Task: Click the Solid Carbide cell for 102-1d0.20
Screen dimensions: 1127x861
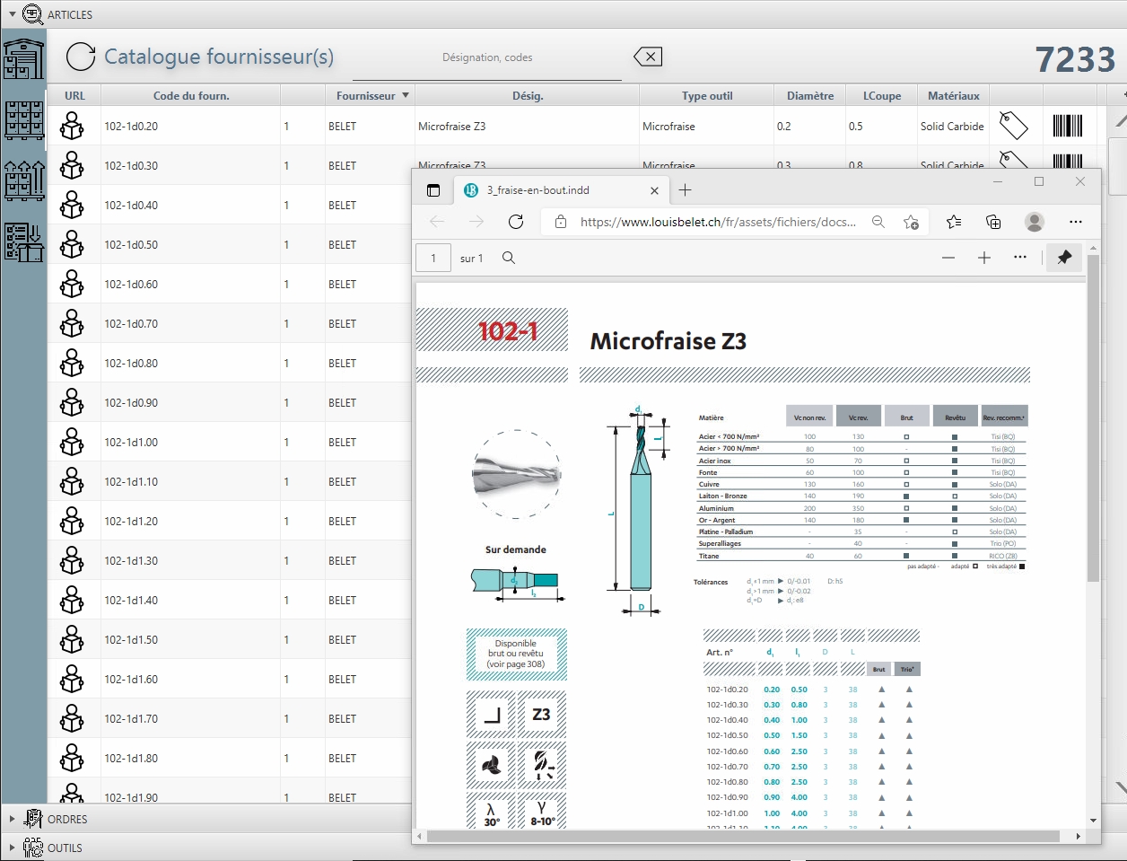Action: coord(952,127)
